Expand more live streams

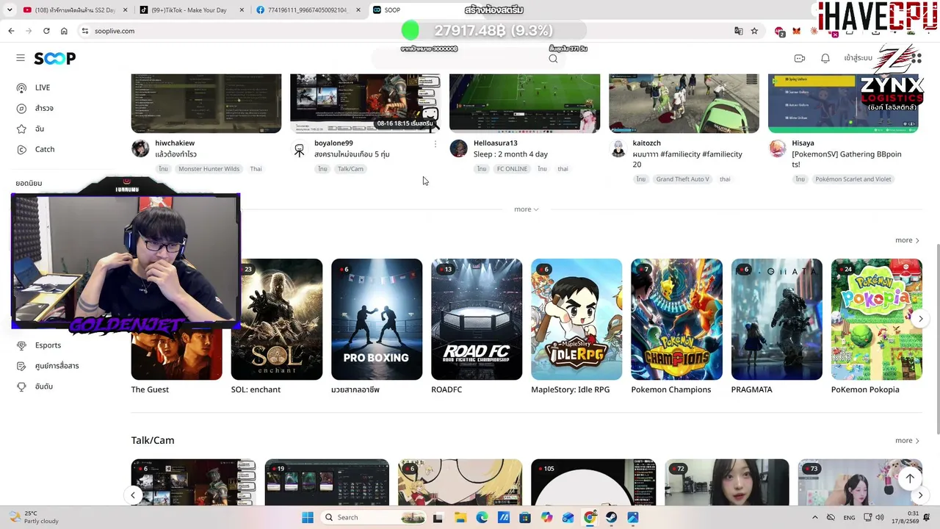coord(526,209)
